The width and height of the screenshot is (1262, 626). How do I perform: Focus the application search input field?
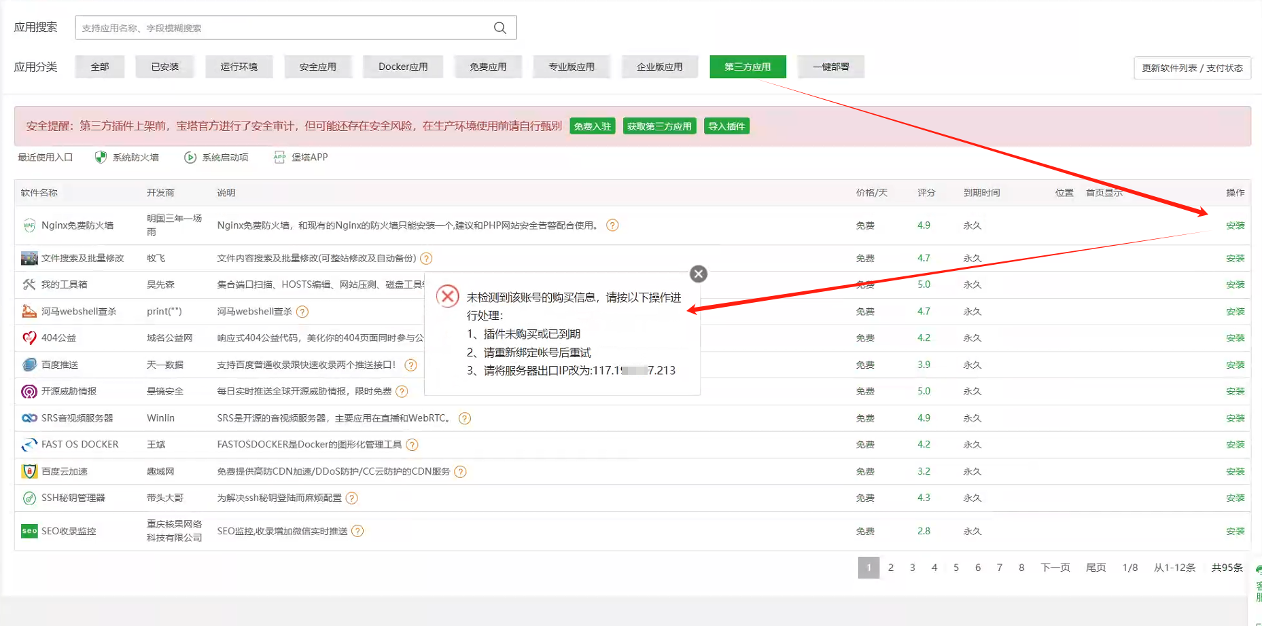[296, 28]
